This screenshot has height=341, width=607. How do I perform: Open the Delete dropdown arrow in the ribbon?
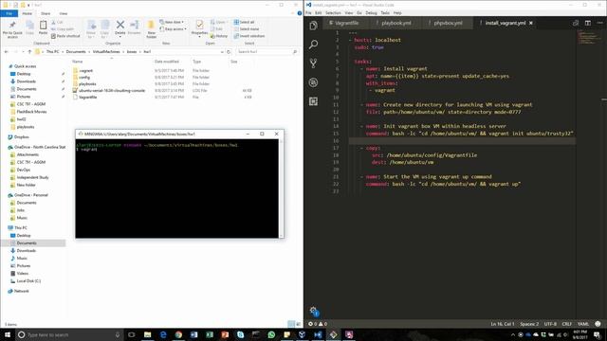tap(120, 37)
